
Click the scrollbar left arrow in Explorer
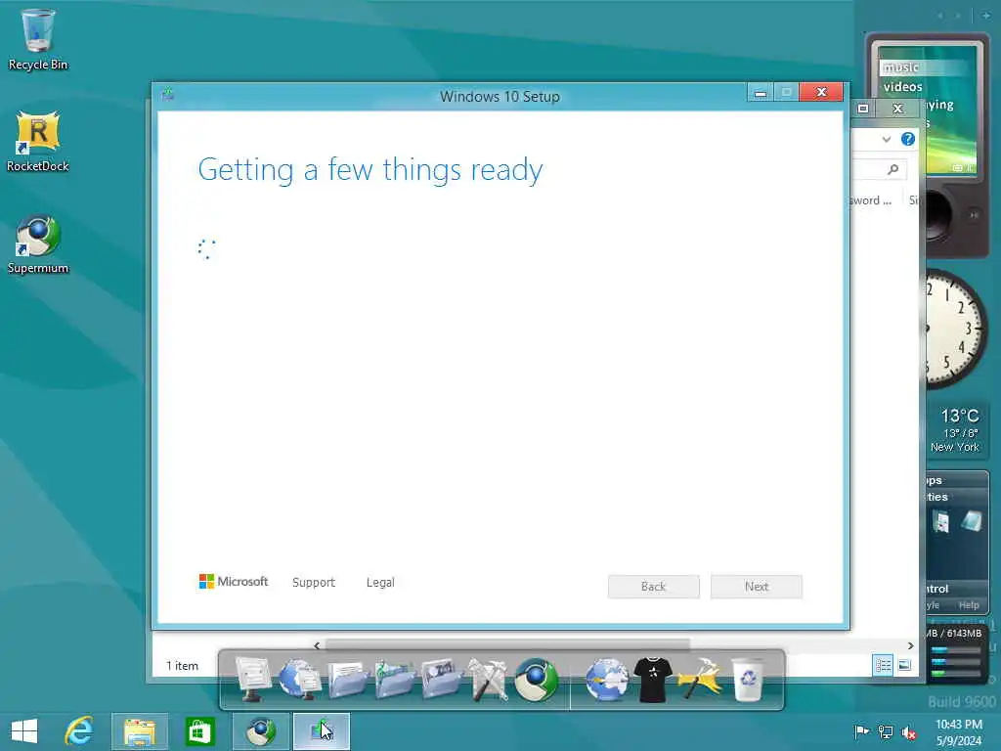click(x=317, y=645)
